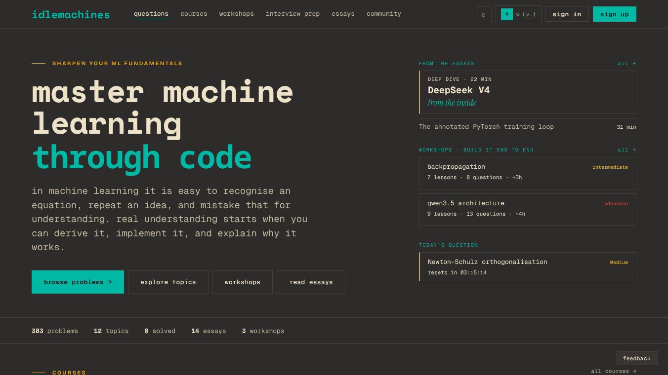Click the 14 essays stat
The height and width of the screenshot is (375, 668).
209,331
